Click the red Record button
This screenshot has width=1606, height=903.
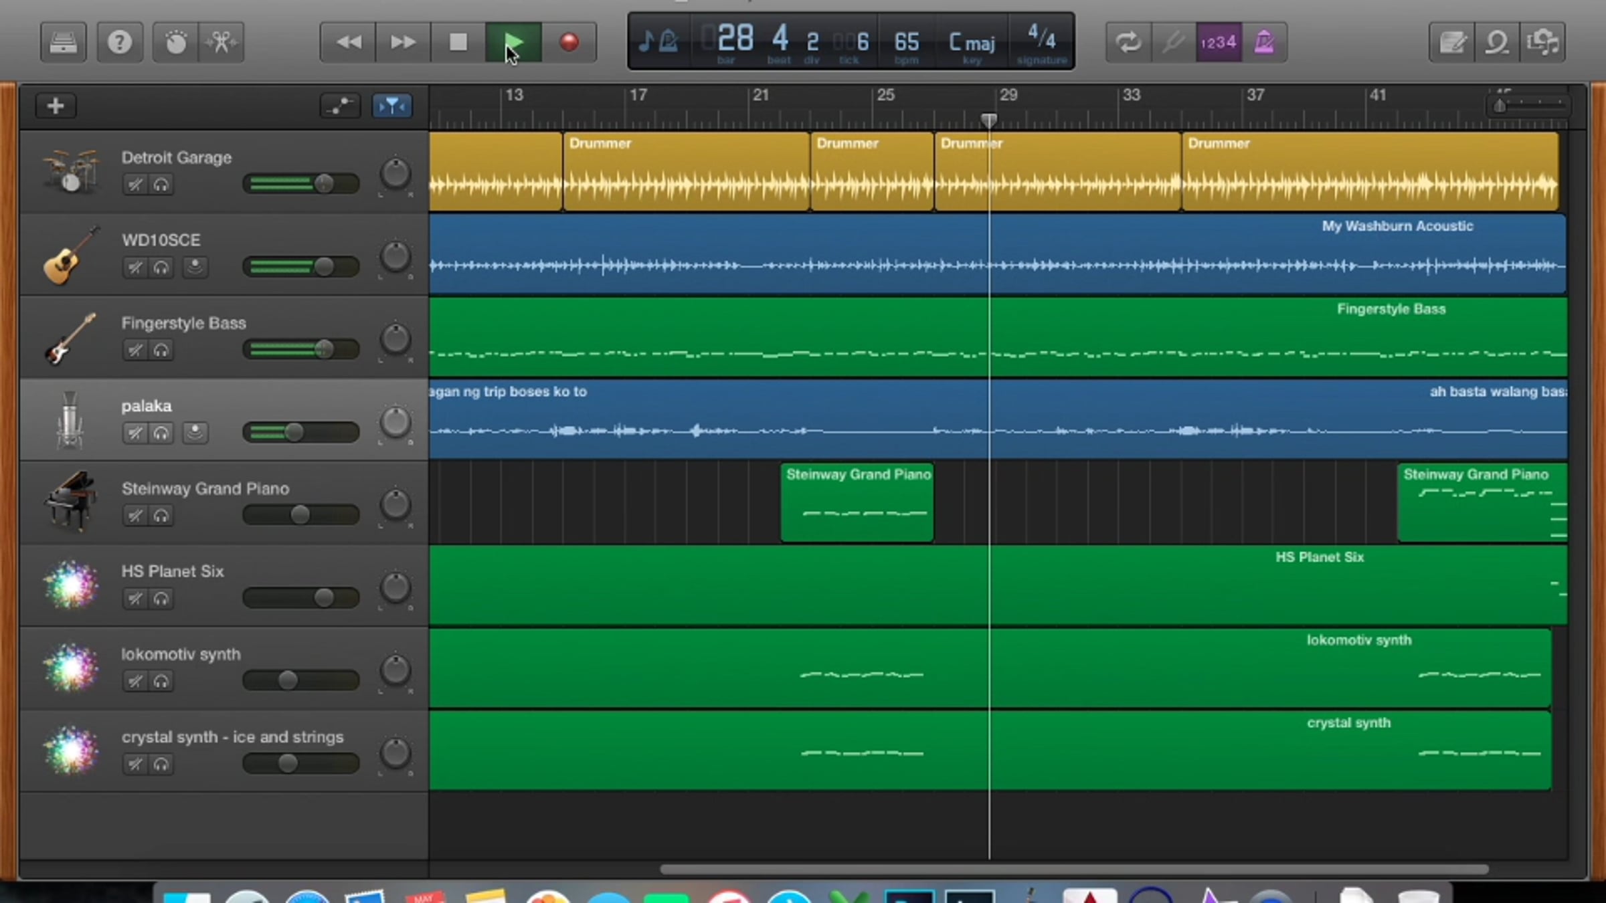pyautogui.click(x=569, y=43)
